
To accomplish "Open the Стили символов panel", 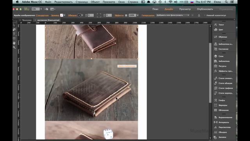I will click(x=224, y=78).
